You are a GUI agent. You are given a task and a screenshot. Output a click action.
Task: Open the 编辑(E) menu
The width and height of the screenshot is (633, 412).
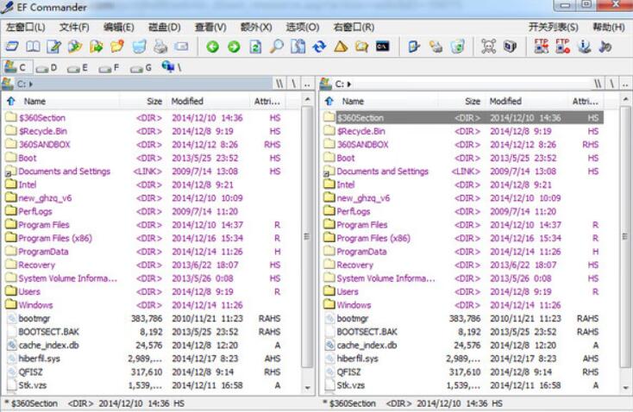pyautogui.click(x=119, y=28)
